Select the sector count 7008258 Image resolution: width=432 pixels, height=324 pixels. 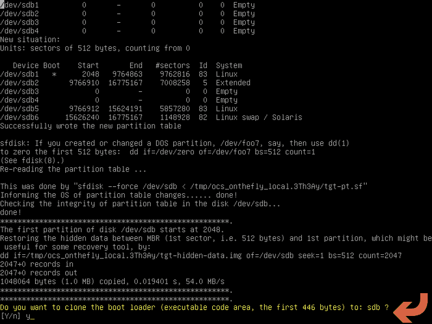[175, 83]
